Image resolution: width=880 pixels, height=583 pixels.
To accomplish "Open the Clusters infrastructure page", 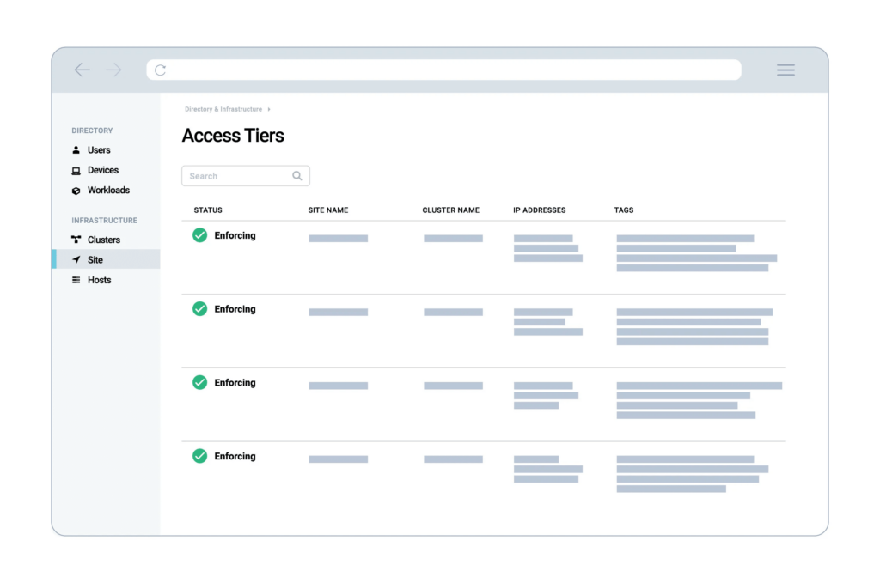I will (104, 240).
